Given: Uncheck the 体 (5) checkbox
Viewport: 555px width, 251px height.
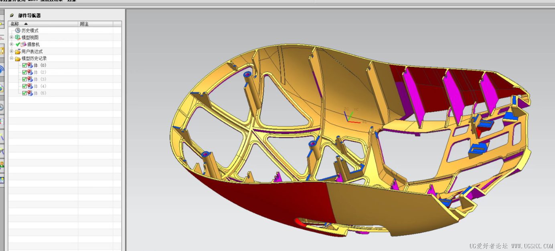Looking at the screenshot, I should point(24,93).
